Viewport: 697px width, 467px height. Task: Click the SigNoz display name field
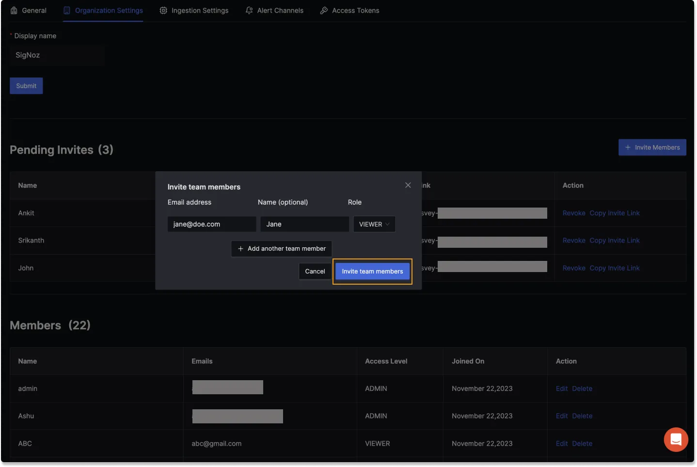57,55
